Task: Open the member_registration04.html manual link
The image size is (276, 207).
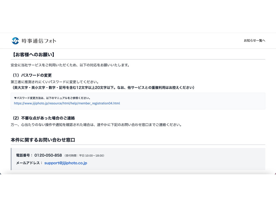Action: click(x=67, y=103)
